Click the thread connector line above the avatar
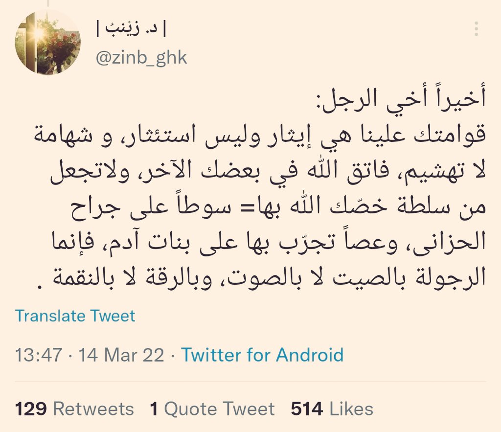Screen dimensions: 501x432 point(48,3)
